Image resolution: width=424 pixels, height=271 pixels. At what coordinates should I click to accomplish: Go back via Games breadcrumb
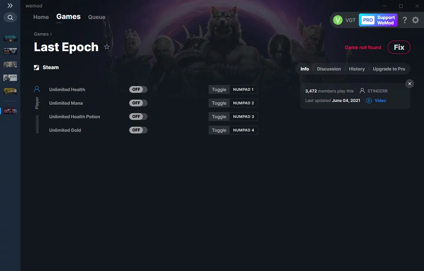[x=41, y=34]
